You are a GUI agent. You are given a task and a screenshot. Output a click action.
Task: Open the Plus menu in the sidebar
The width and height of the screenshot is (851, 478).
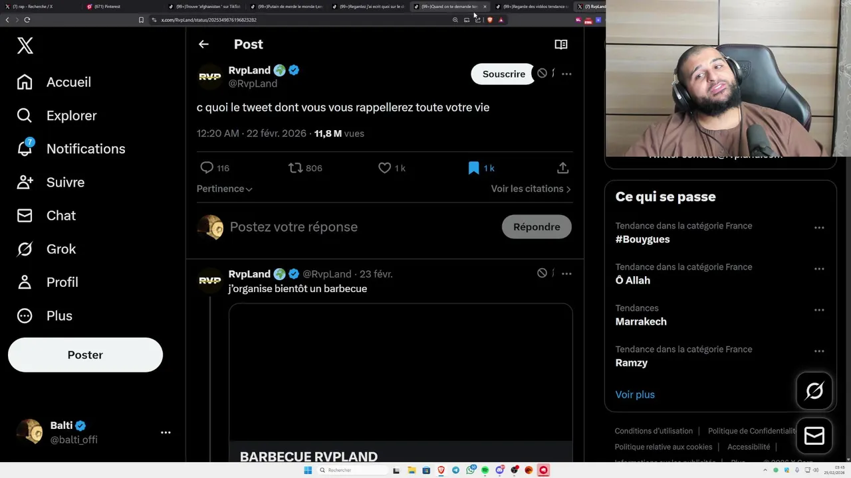point(44,315)
